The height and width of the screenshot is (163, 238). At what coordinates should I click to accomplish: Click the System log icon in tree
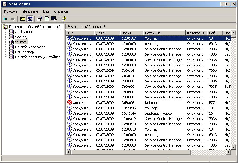[x=11, y=42]
